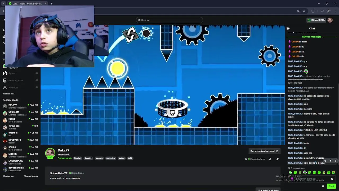
Task: Select the gaming tag
Action: (x=99, y=158)
